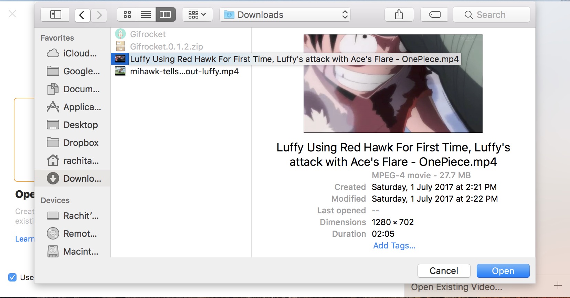Click the home icon next to rachita
The image size is (570, 298).
click(x=53, y=160)
